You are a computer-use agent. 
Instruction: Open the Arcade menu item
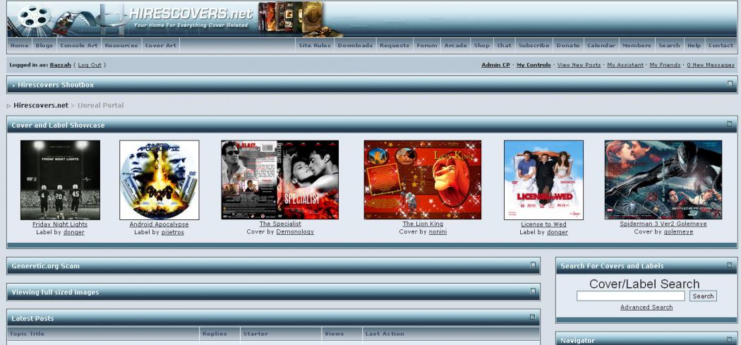click(455, 45)
